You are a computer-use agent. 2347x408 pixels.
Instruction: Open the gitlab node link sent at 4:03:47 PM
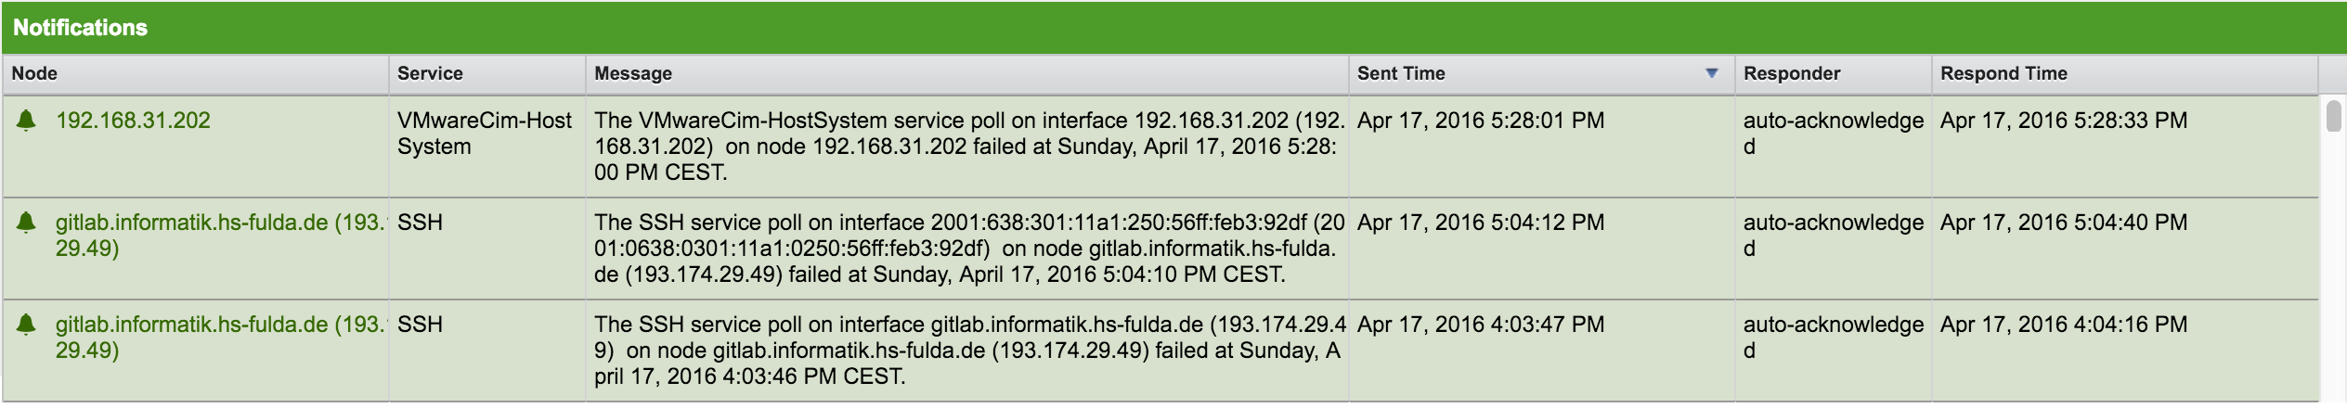(219, 325)
